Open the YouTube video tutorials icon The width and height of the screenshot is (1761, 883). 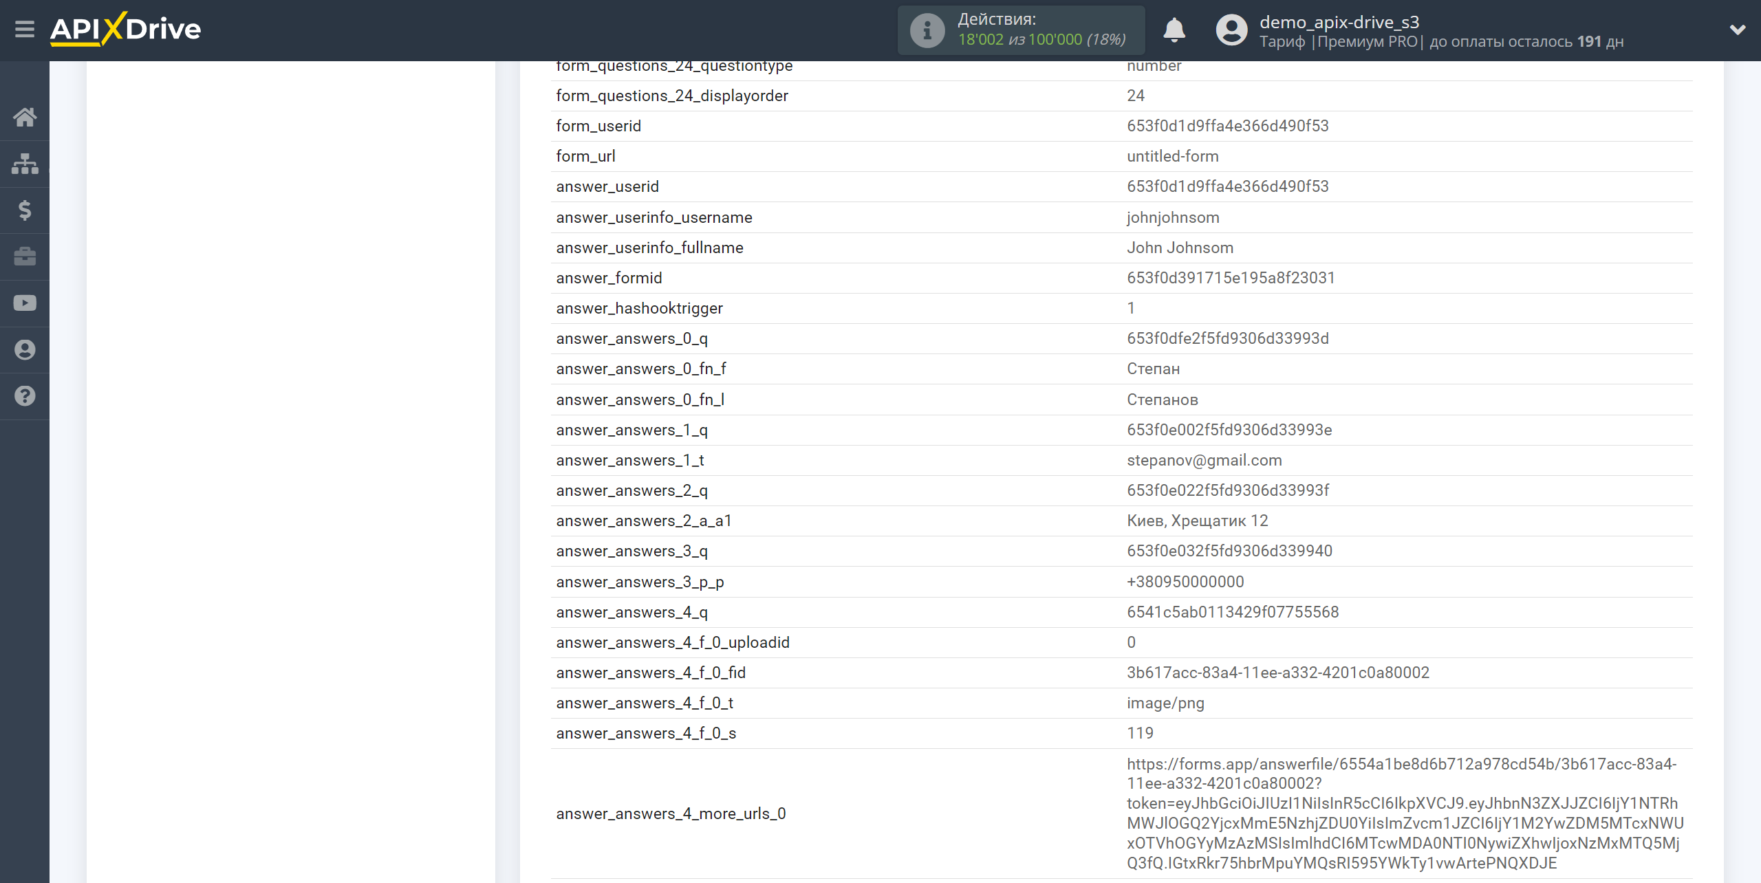coord(25,303)
